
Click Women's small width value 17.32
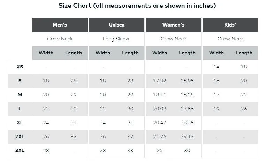pos(160,81)
